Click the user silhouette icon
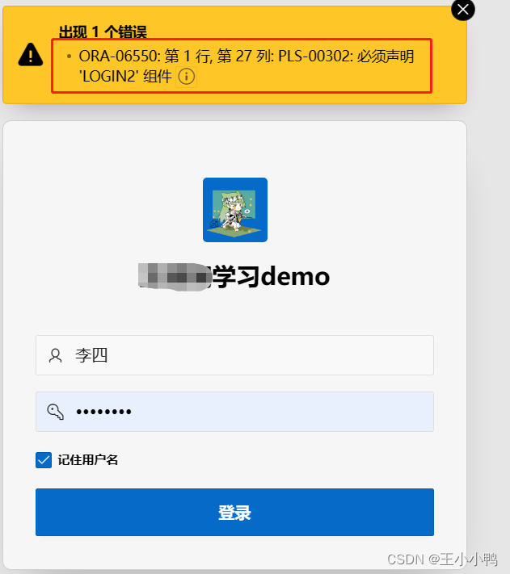Viewport: 510px width, 574px height. coord(55,355)
